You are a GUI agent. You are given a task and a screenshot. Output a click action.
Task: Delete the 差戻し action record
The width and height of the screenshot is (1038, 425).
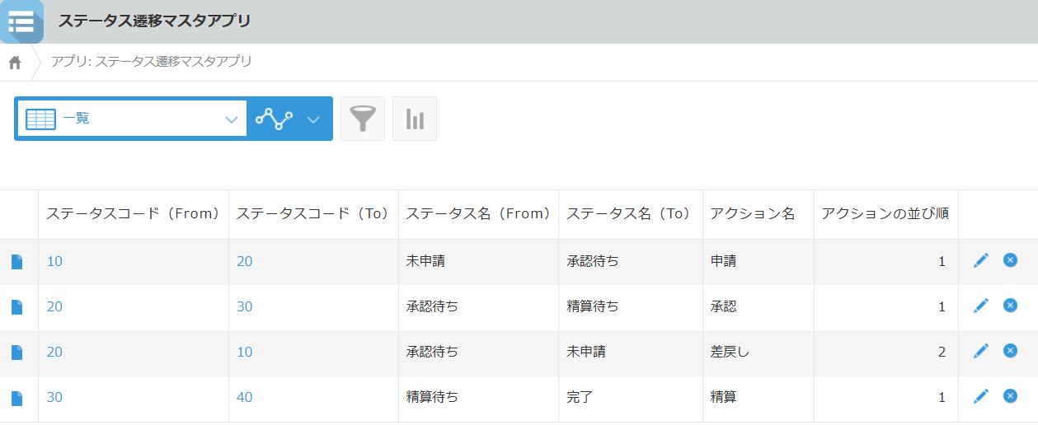[x=1010, y=351]
